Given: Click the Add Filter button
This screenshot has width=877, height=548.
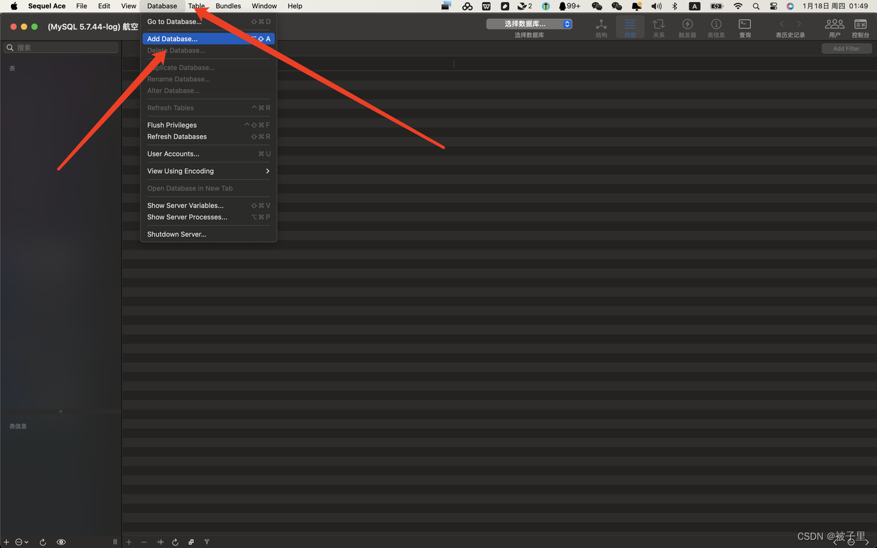Looking at the screenshot, I should [846, 49].
